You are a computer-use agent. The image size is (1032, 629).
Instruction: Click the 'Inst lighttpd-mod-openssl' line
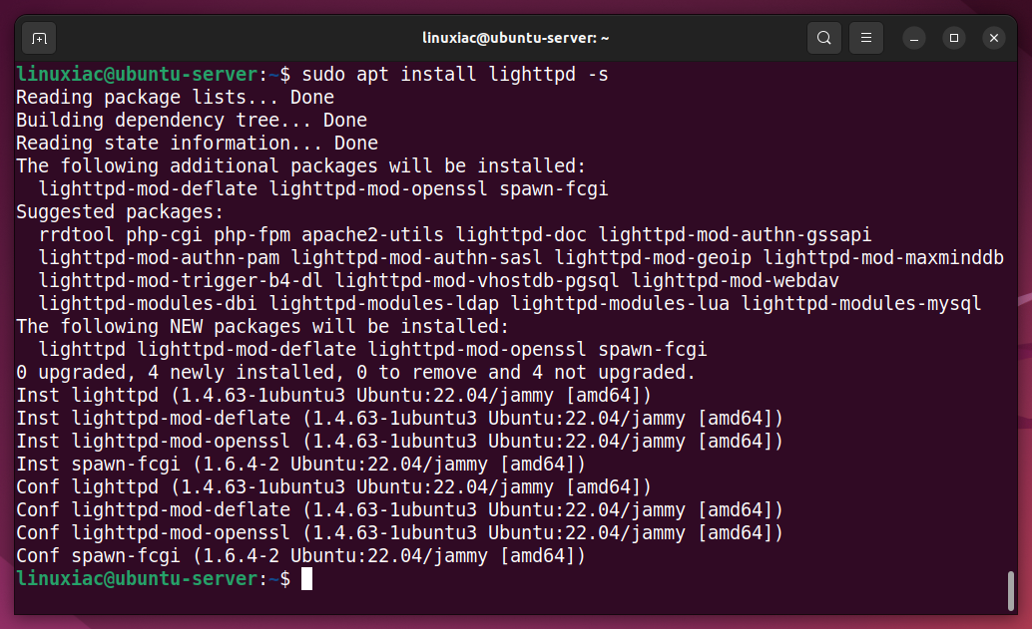[x=399, y=442]
